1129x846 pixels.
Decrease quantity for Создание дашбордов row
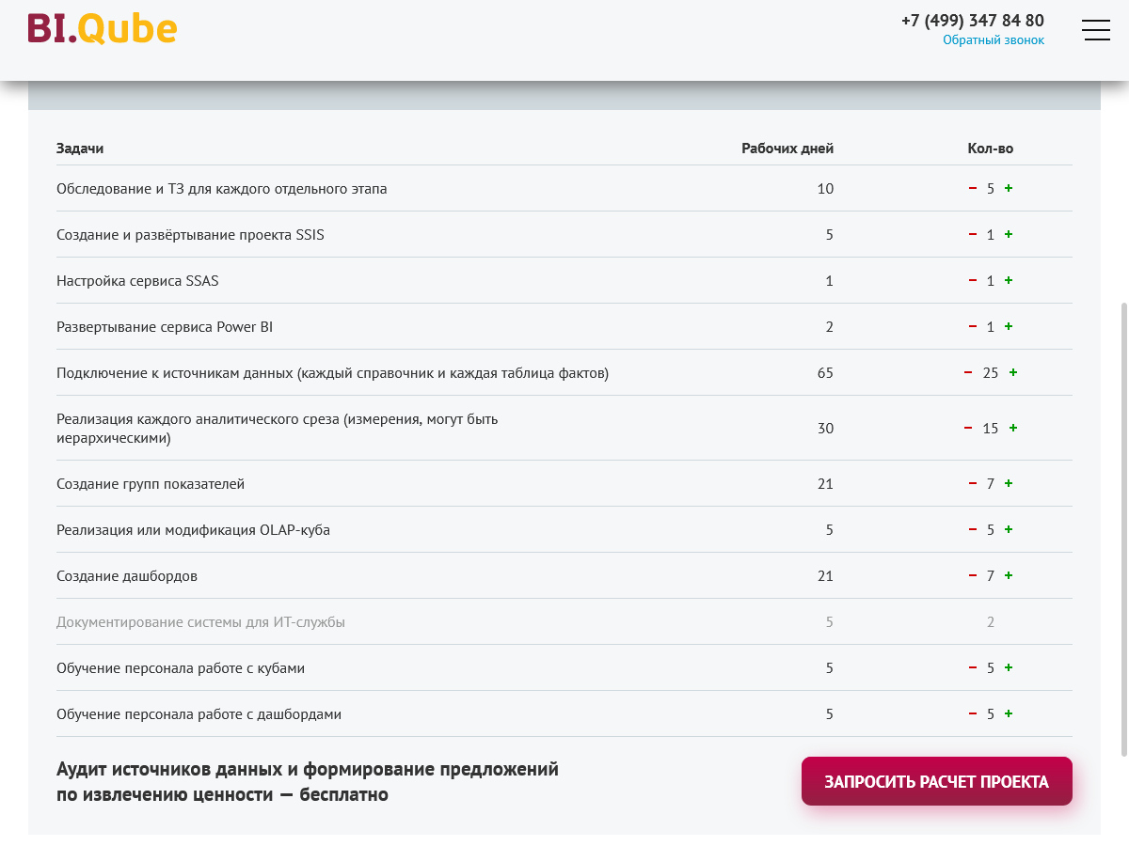[x=973, y=575]
